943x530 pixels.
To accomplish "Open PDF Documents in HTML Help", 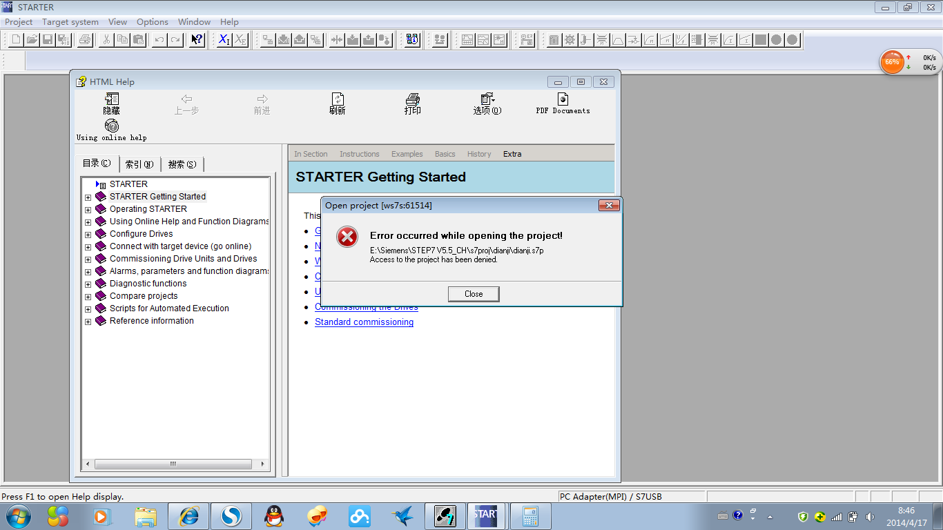I will 563,104.
